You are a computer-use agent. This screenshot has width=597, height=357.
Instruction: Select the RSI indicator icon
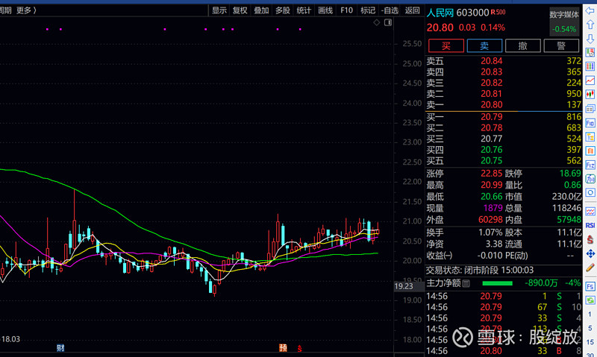[590, 225]
